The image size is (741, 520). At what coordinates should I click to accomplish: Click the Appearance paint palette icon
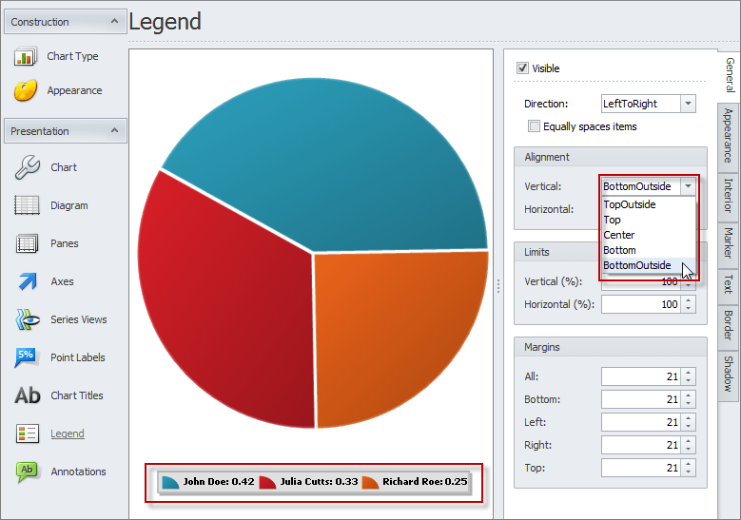[26, 91]
